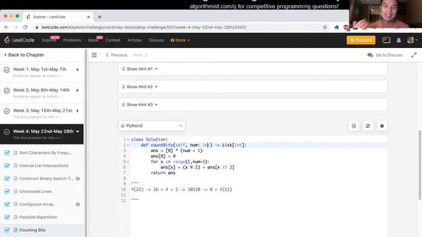This screenshot has width=422, height=237.
Task: Expand Week 1: May 1st–May 7th arrow
Action: pos(78,70)
